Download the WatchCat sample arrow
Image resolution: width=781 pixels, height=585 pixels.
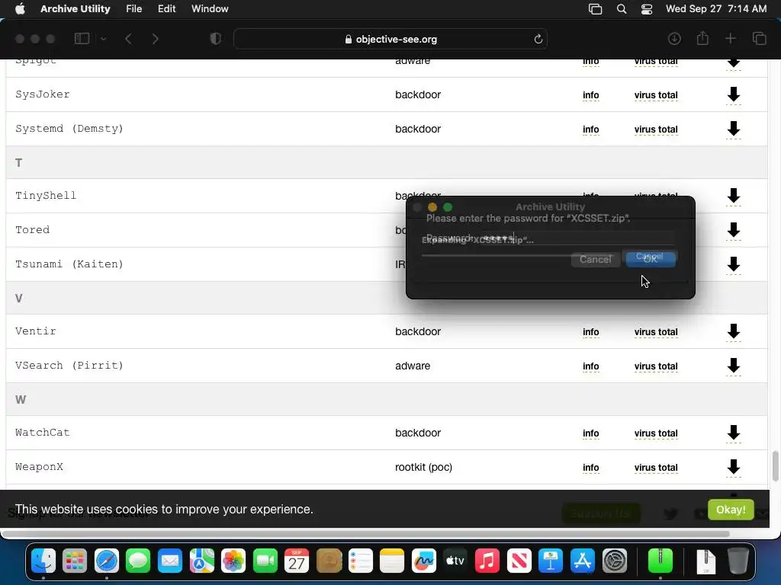733,433
